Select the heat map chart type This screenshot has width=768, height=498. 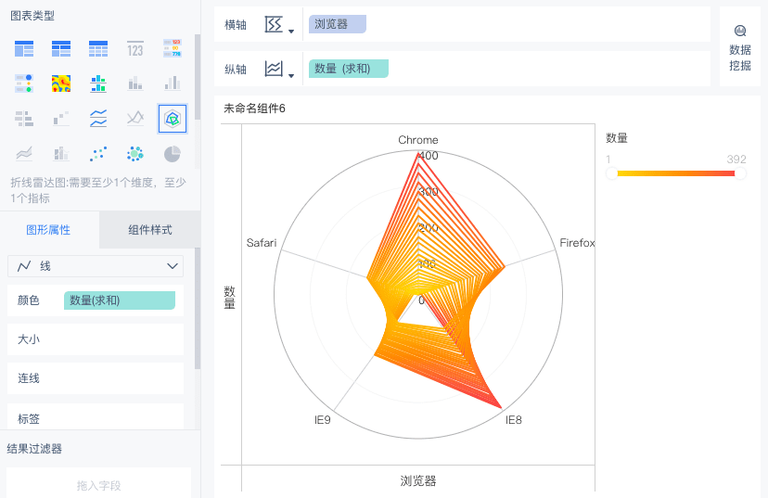(x=61, y=83)
